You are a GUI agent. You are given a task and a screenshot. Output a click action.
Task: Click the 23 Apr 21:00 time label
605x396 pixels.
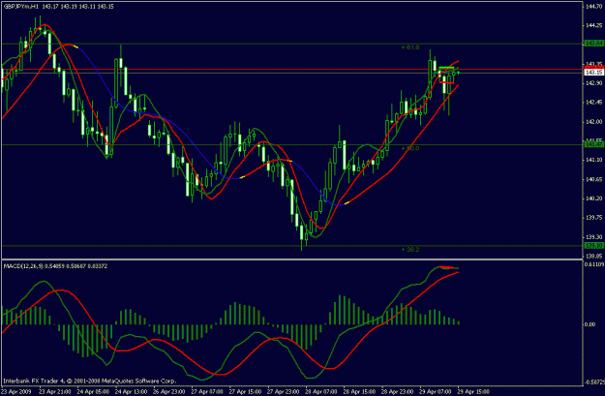click(x=55, y=392)
